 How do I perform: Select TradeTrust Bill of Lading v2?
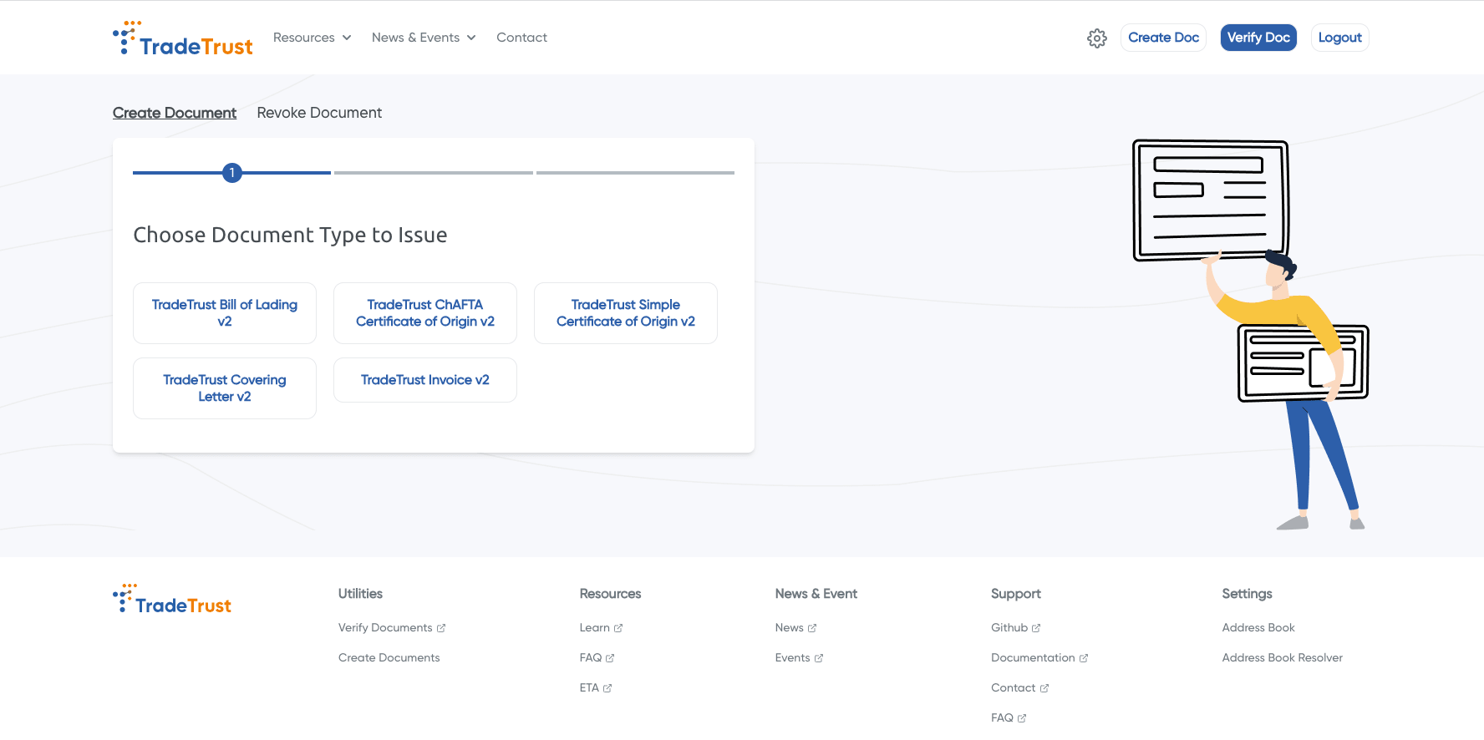[225, 313]
